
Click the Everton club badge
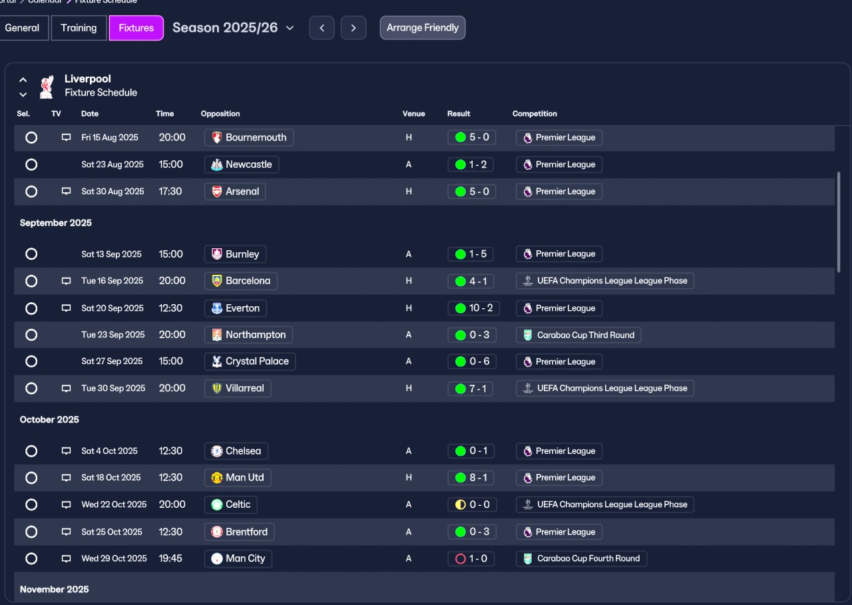pyautogui.click(x=216, y=308)
